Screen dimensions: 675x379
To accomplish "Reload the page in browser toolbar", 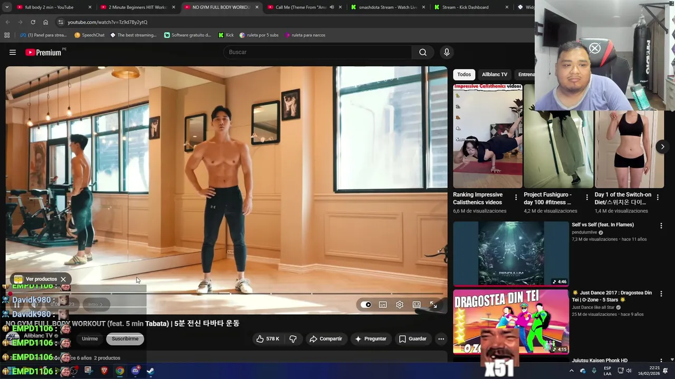I will (x=33, y=22).
